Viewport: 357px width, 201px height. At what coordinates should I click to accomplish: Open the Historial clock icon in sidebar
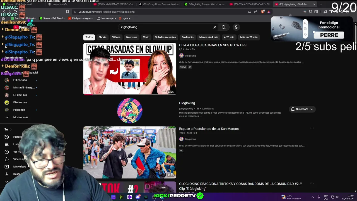(x=7, y=137)
